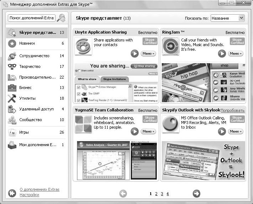Open the Сотрудничество category label
This screenshot has height=204, width=253.
tap(34, 56)
